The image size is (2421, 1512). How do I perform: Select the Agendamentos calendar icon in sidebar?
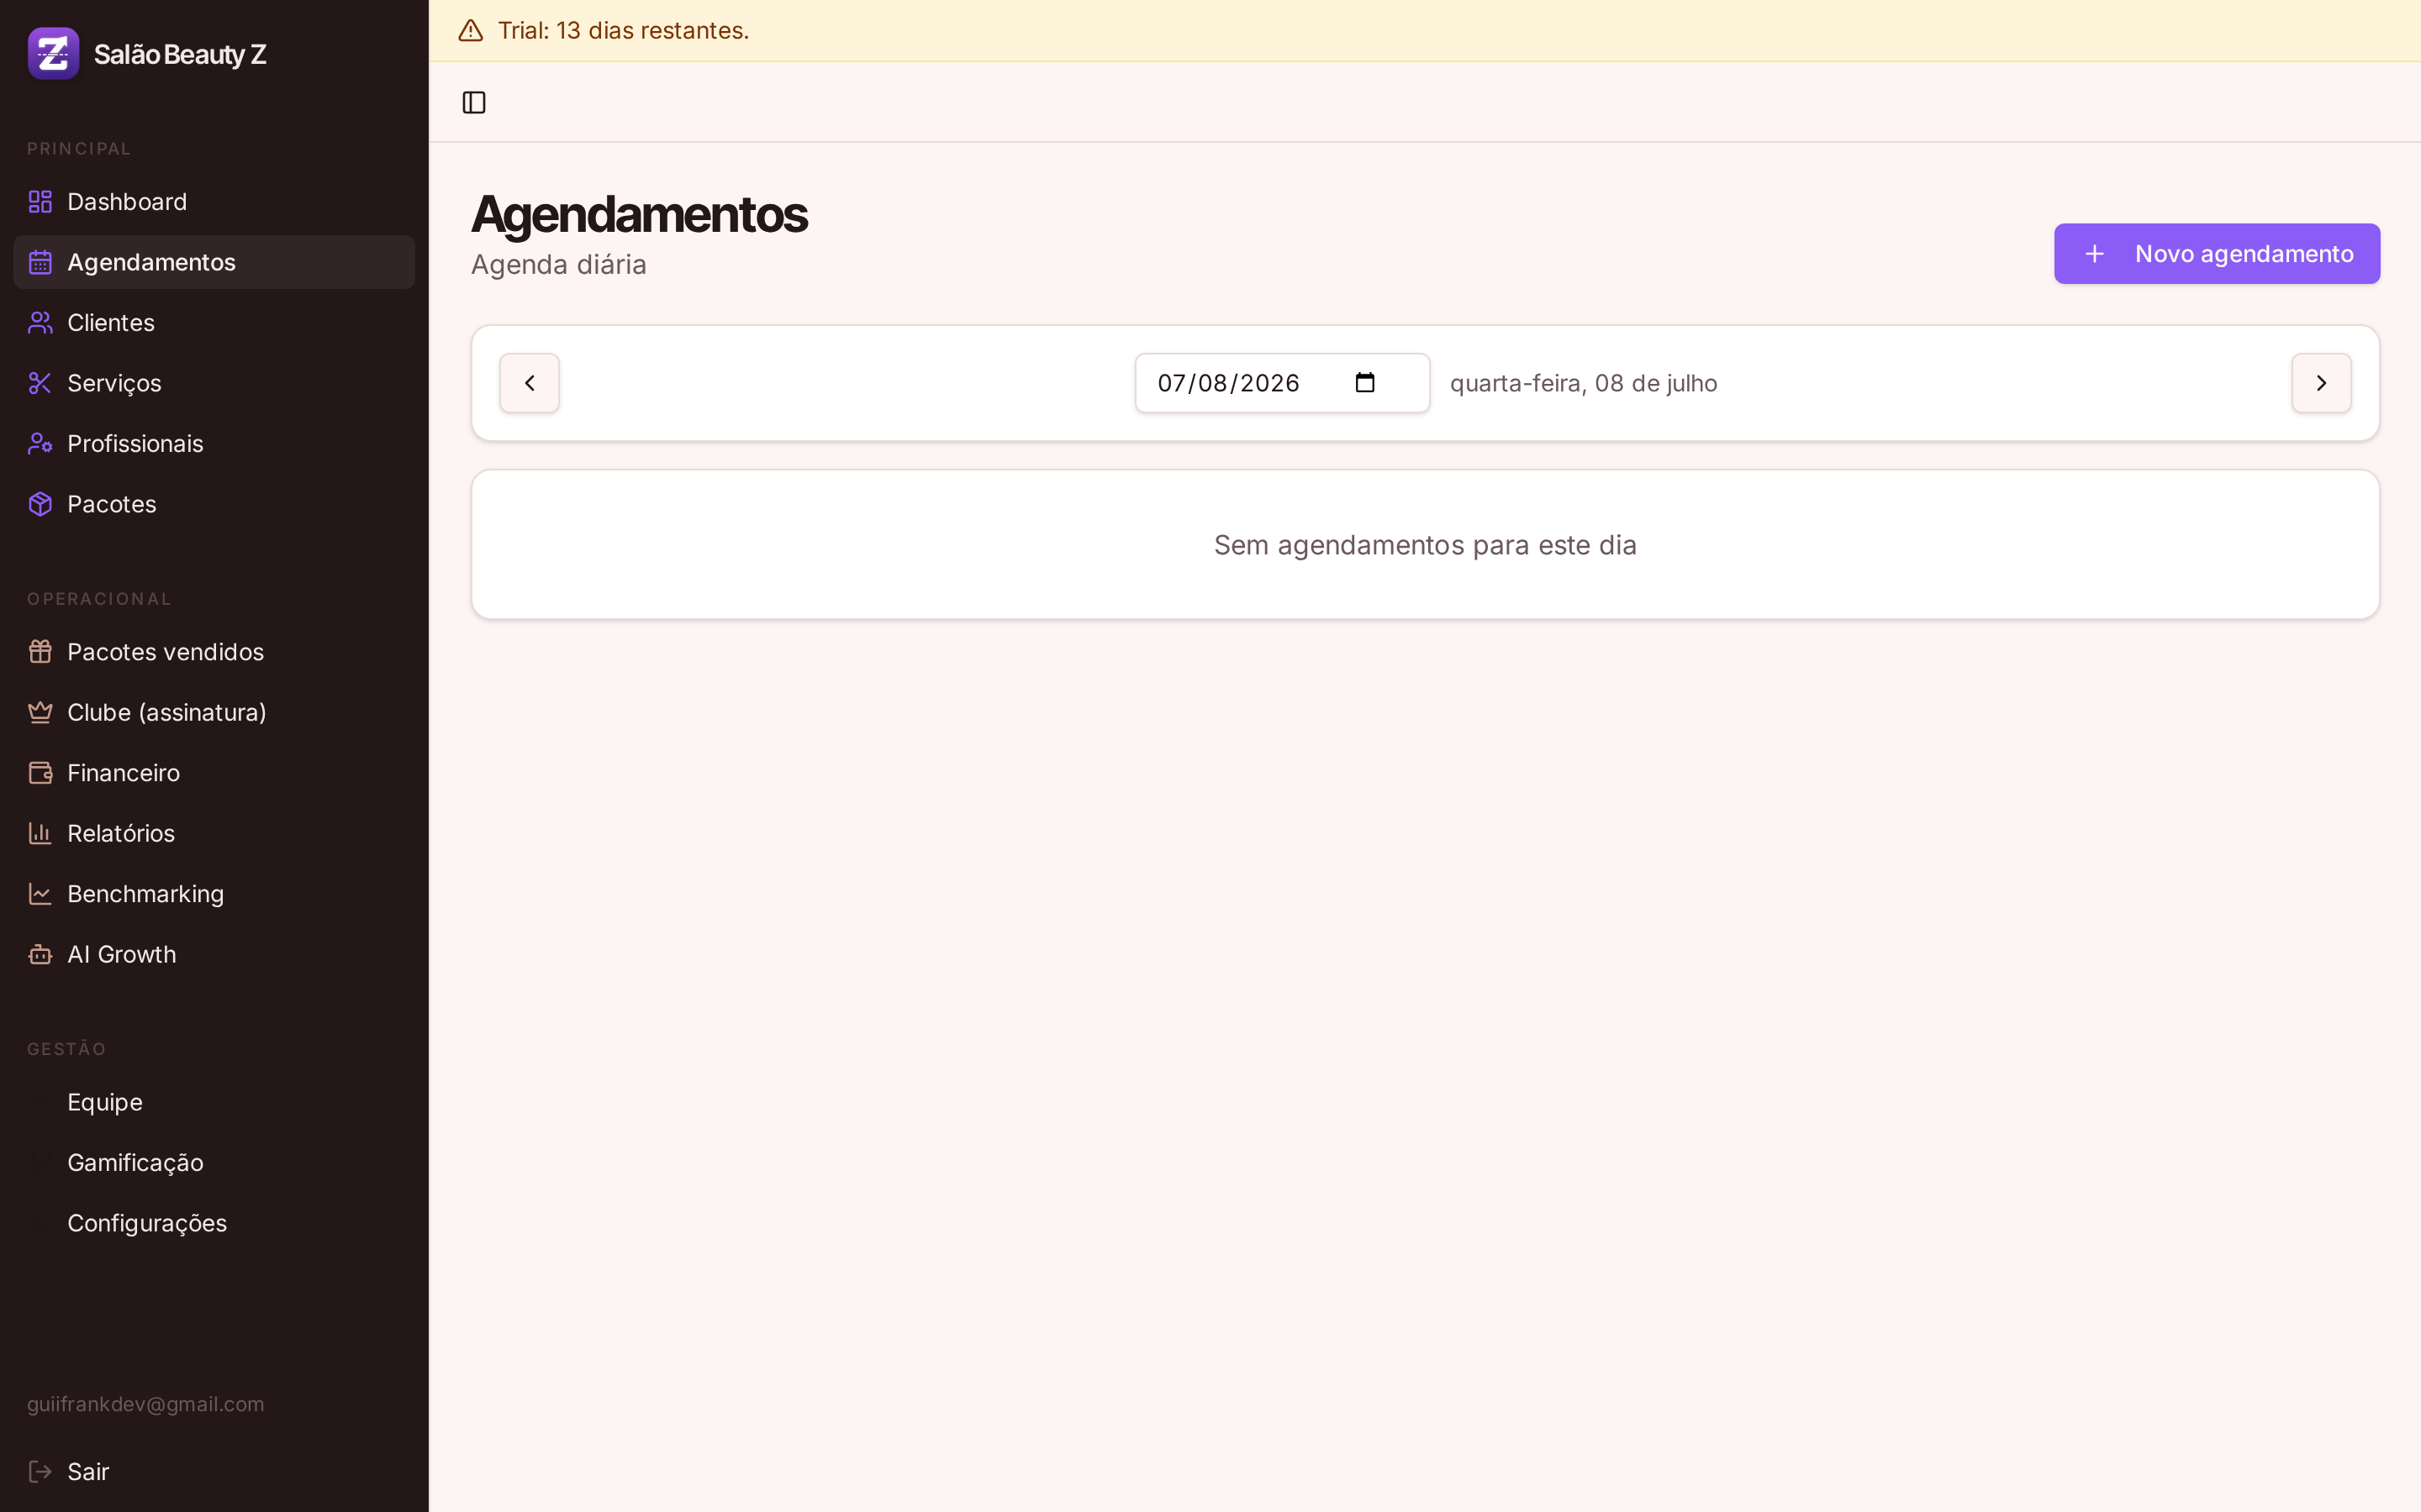40,262
